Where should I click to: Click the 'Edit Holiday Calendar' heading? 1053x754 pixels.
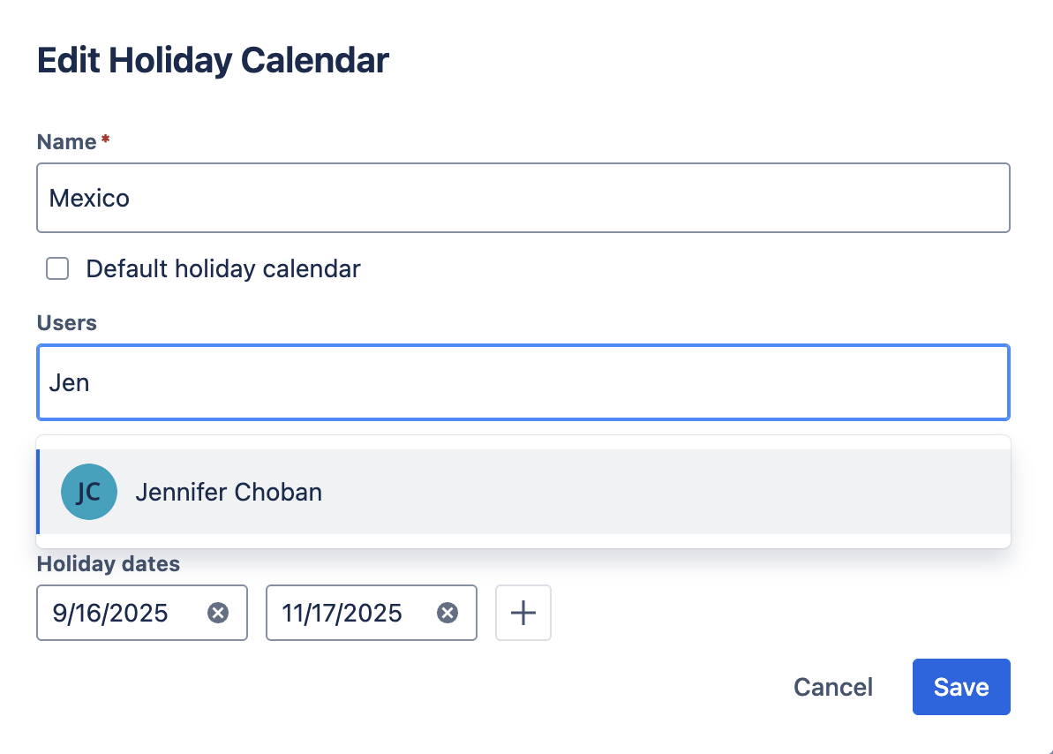213,61
